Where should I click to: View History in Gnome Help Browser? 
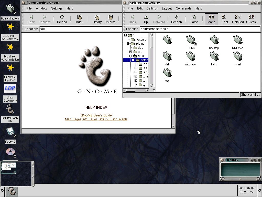(96, 19)
